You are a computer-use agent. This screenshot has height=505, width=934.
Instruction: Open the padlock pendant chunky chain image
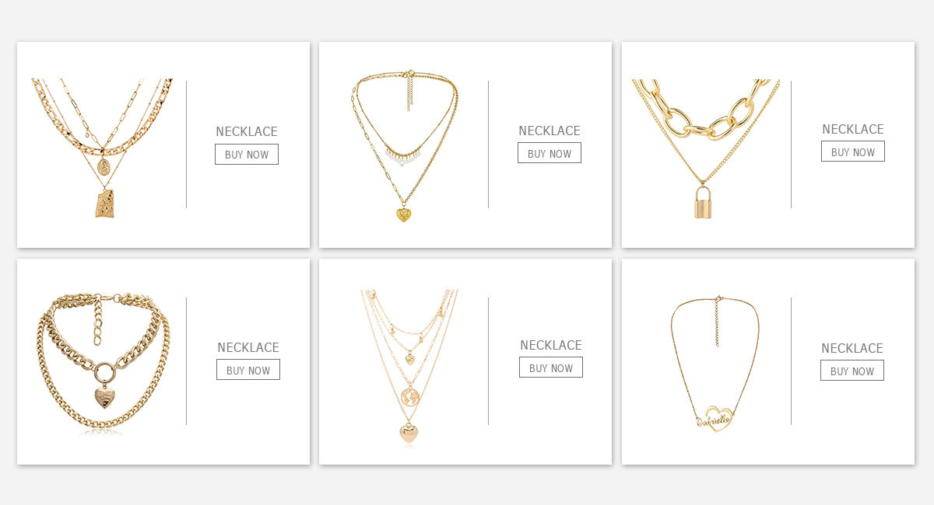point(706,148)
